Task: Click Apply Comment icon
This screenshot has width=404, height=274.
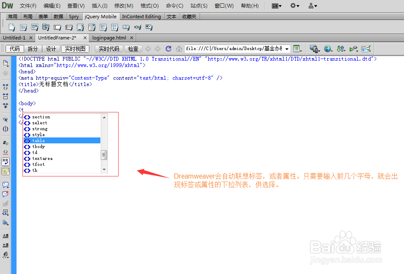Action: [x=6, y=185]
